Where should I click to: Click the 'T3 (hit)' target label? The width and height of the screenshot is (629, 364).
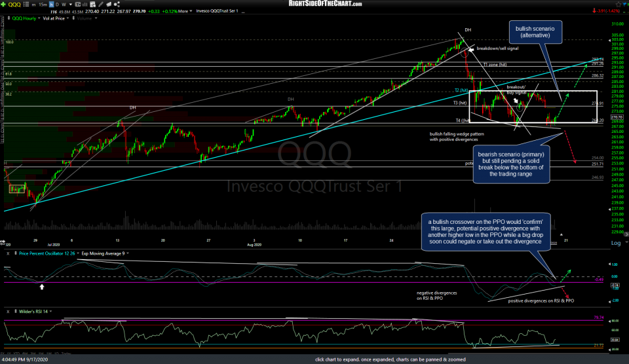(x=460, y=103)
